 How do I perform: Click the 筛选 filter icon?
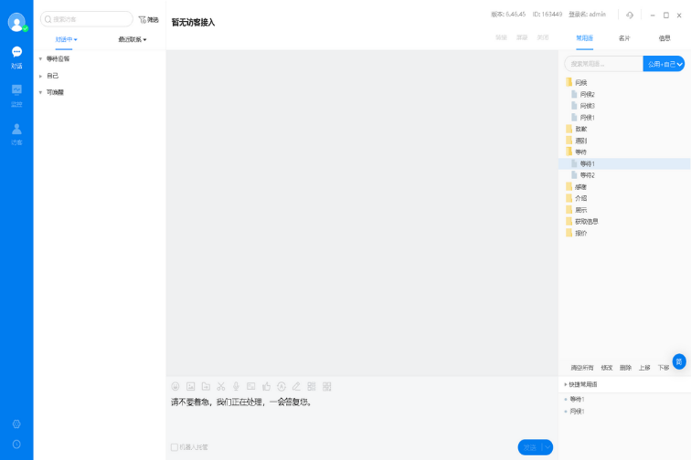click(148, 19)
